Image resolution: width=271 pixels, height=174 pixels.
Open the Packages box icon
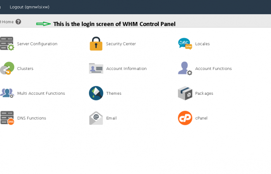[x=185, y=93]
